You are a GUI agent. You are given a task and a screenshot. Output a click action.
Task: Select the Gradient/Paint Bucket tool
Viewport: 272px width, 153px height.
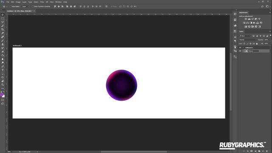tap(3, 55)
